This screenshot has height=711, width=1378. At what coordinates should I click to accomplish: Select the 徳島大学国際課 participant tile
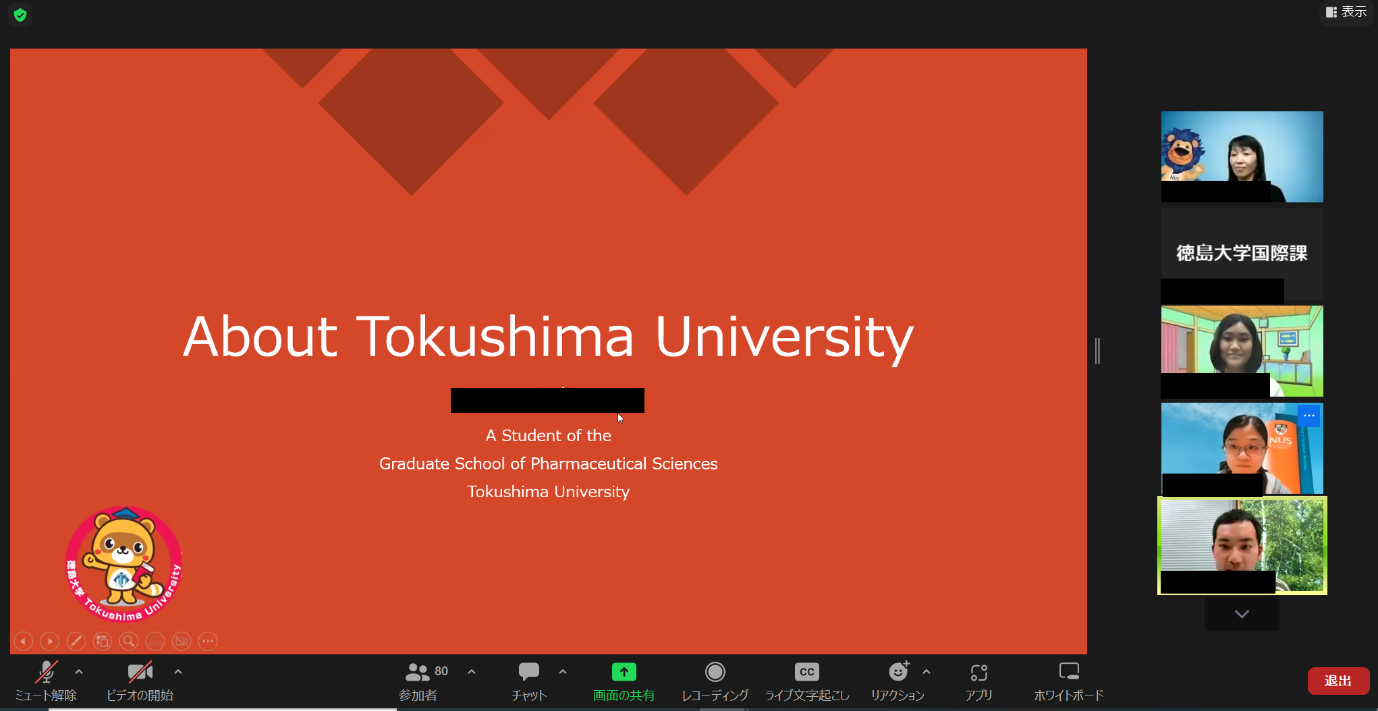click(x=1242, y=254)
